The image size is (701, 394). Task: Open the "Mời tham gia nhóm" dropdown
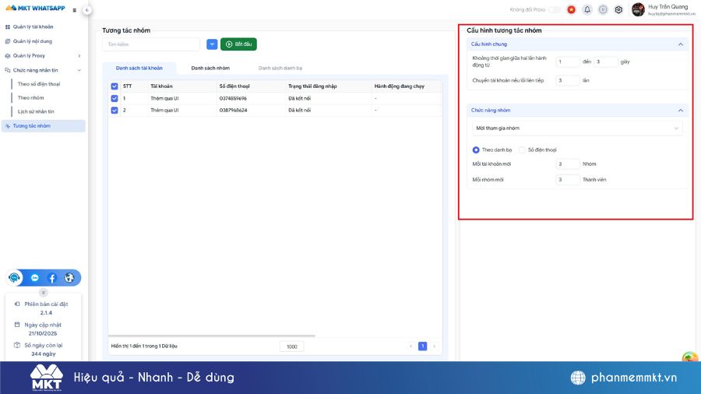[576, 128]
